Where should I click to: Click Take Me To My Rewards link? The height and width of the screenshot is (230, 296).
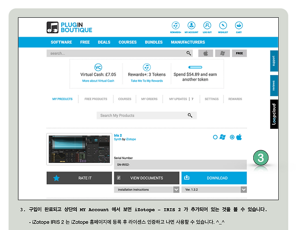pos(147,81)
